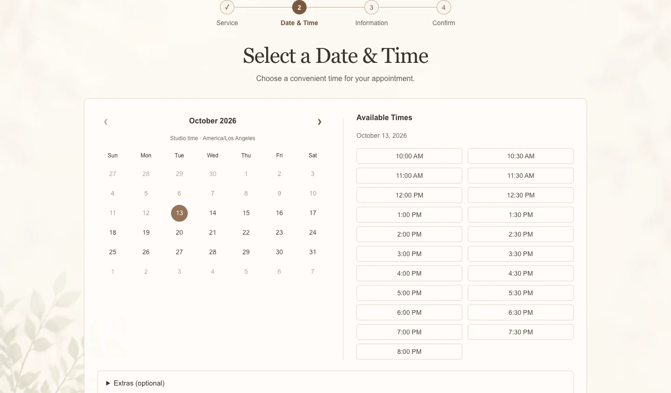
Task: Go to previous month with left chevron
Action: coord(106,122)
